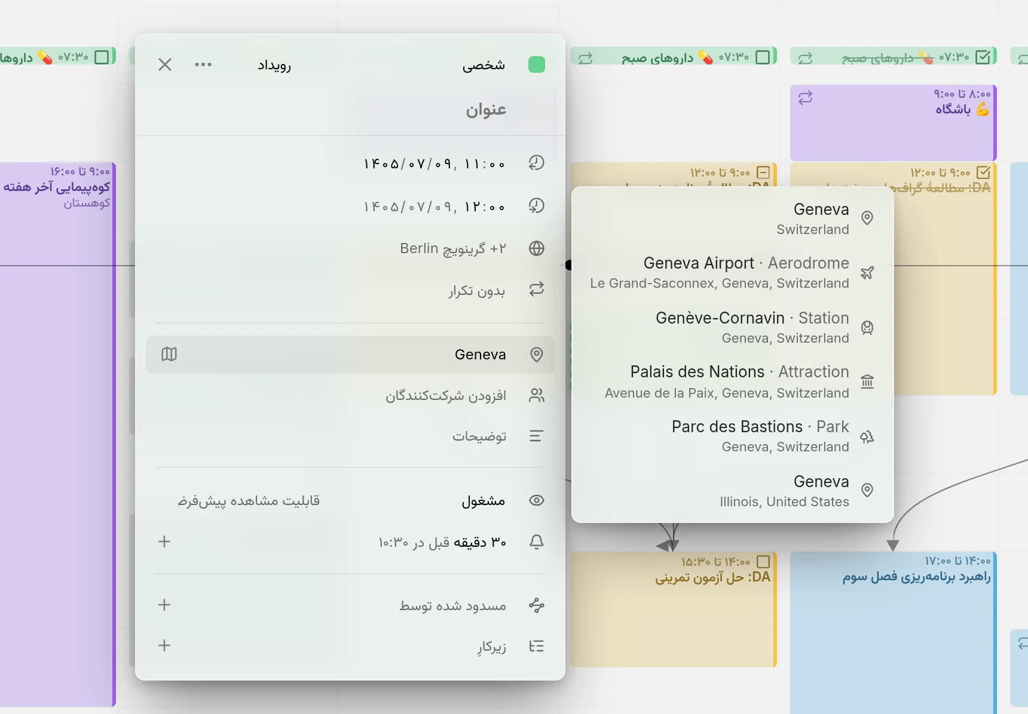Click the location pin icon beside Geneva field
The height and width of the screenshot is (714, 1028).
[537, 355]
